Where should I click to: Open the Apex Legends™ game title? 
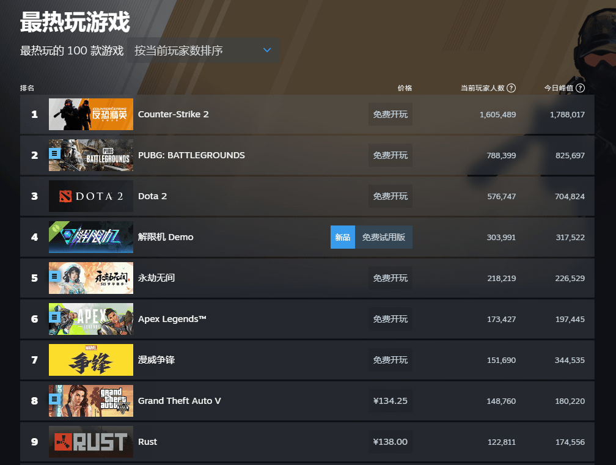click(x=172, y=319)
